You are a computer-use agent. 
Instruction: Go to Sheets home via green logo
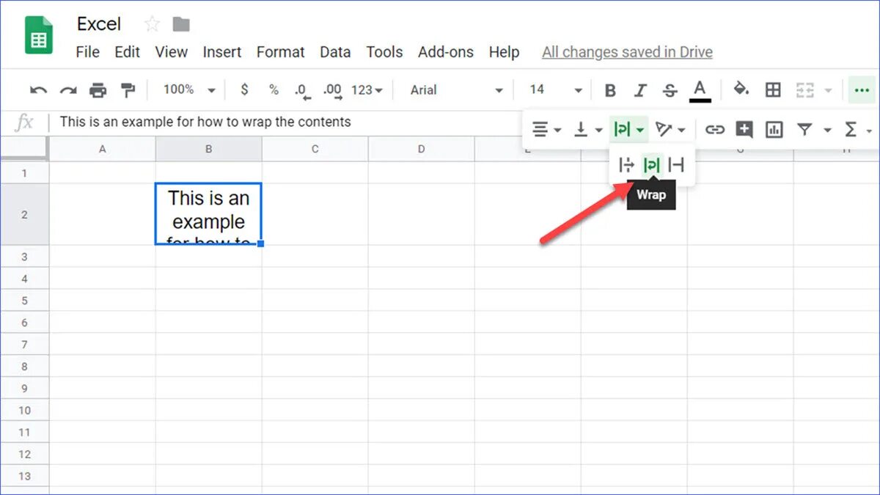pos(39,35)
